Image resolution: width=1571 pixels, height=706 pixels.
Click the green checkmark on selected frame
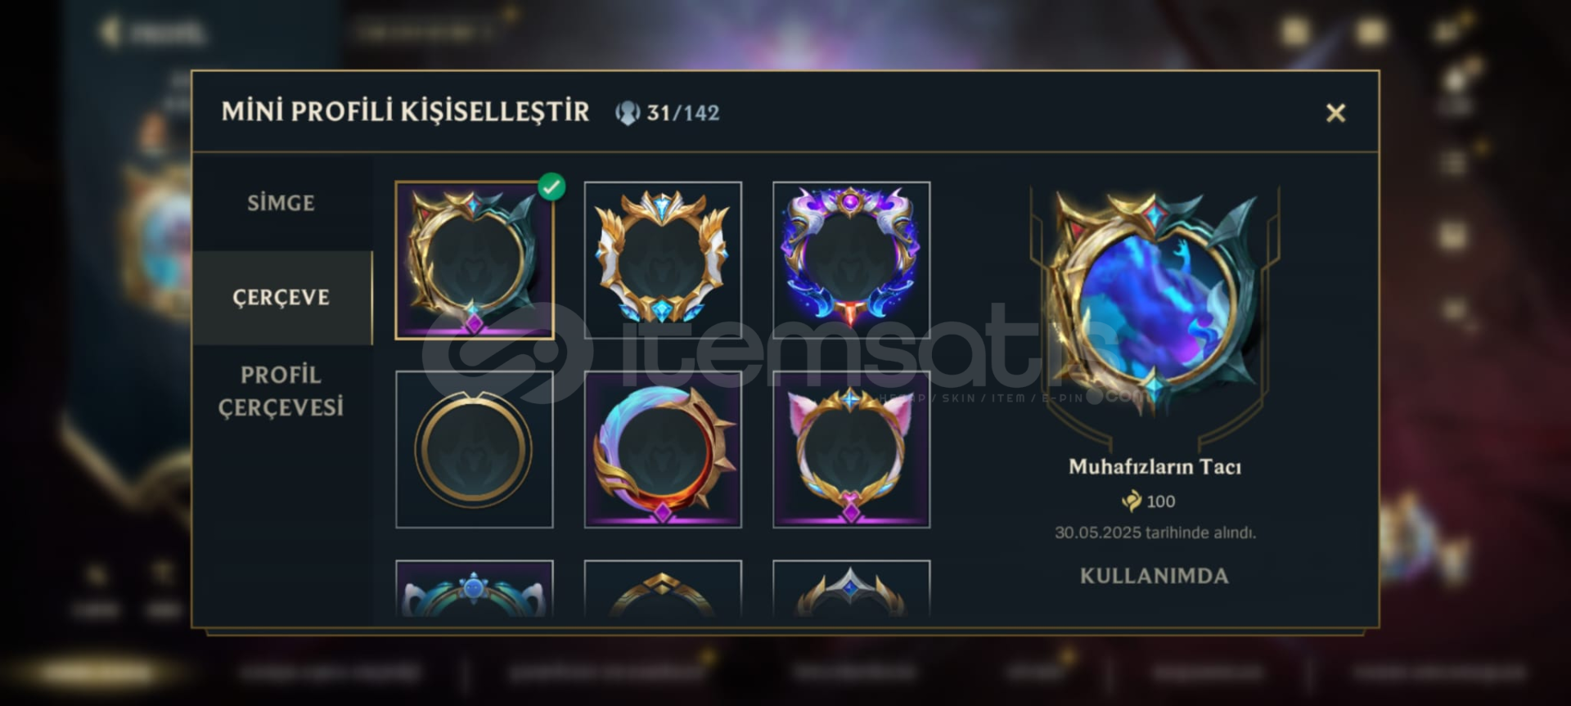pos(551,187)
